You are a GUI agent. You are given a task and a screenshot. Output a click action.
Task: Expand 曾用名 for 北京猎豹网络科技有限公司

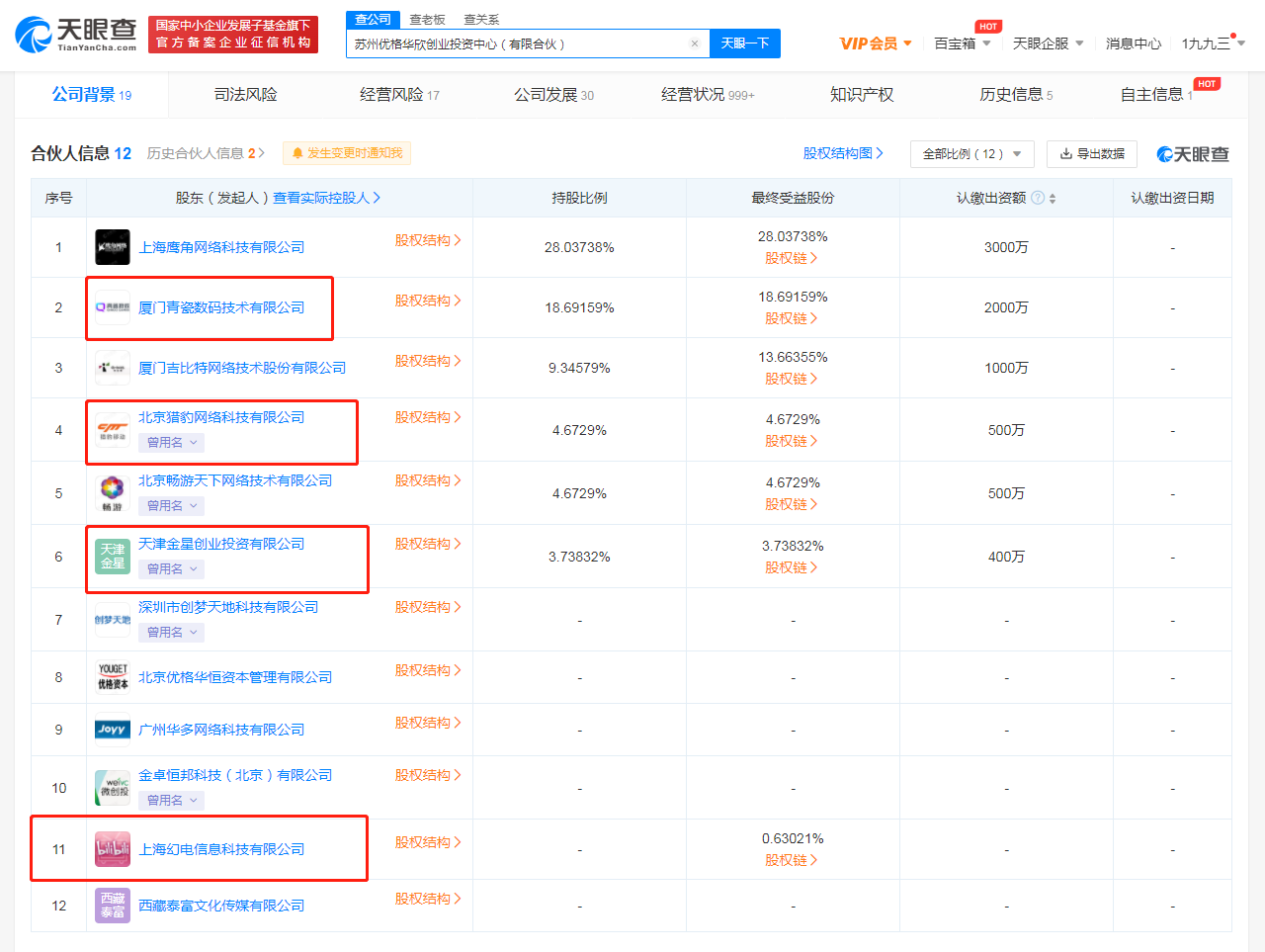pos(172,443)
